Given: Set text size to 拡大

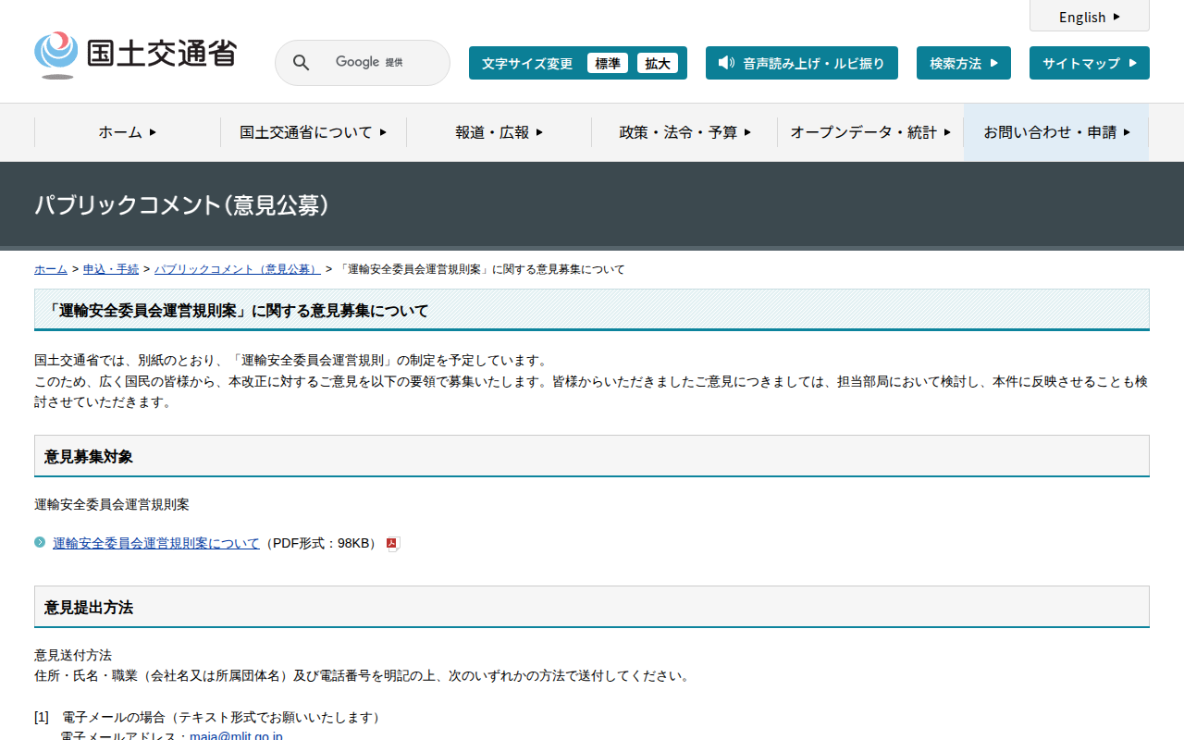Looking at the screenshot, I should pos(658,63).
